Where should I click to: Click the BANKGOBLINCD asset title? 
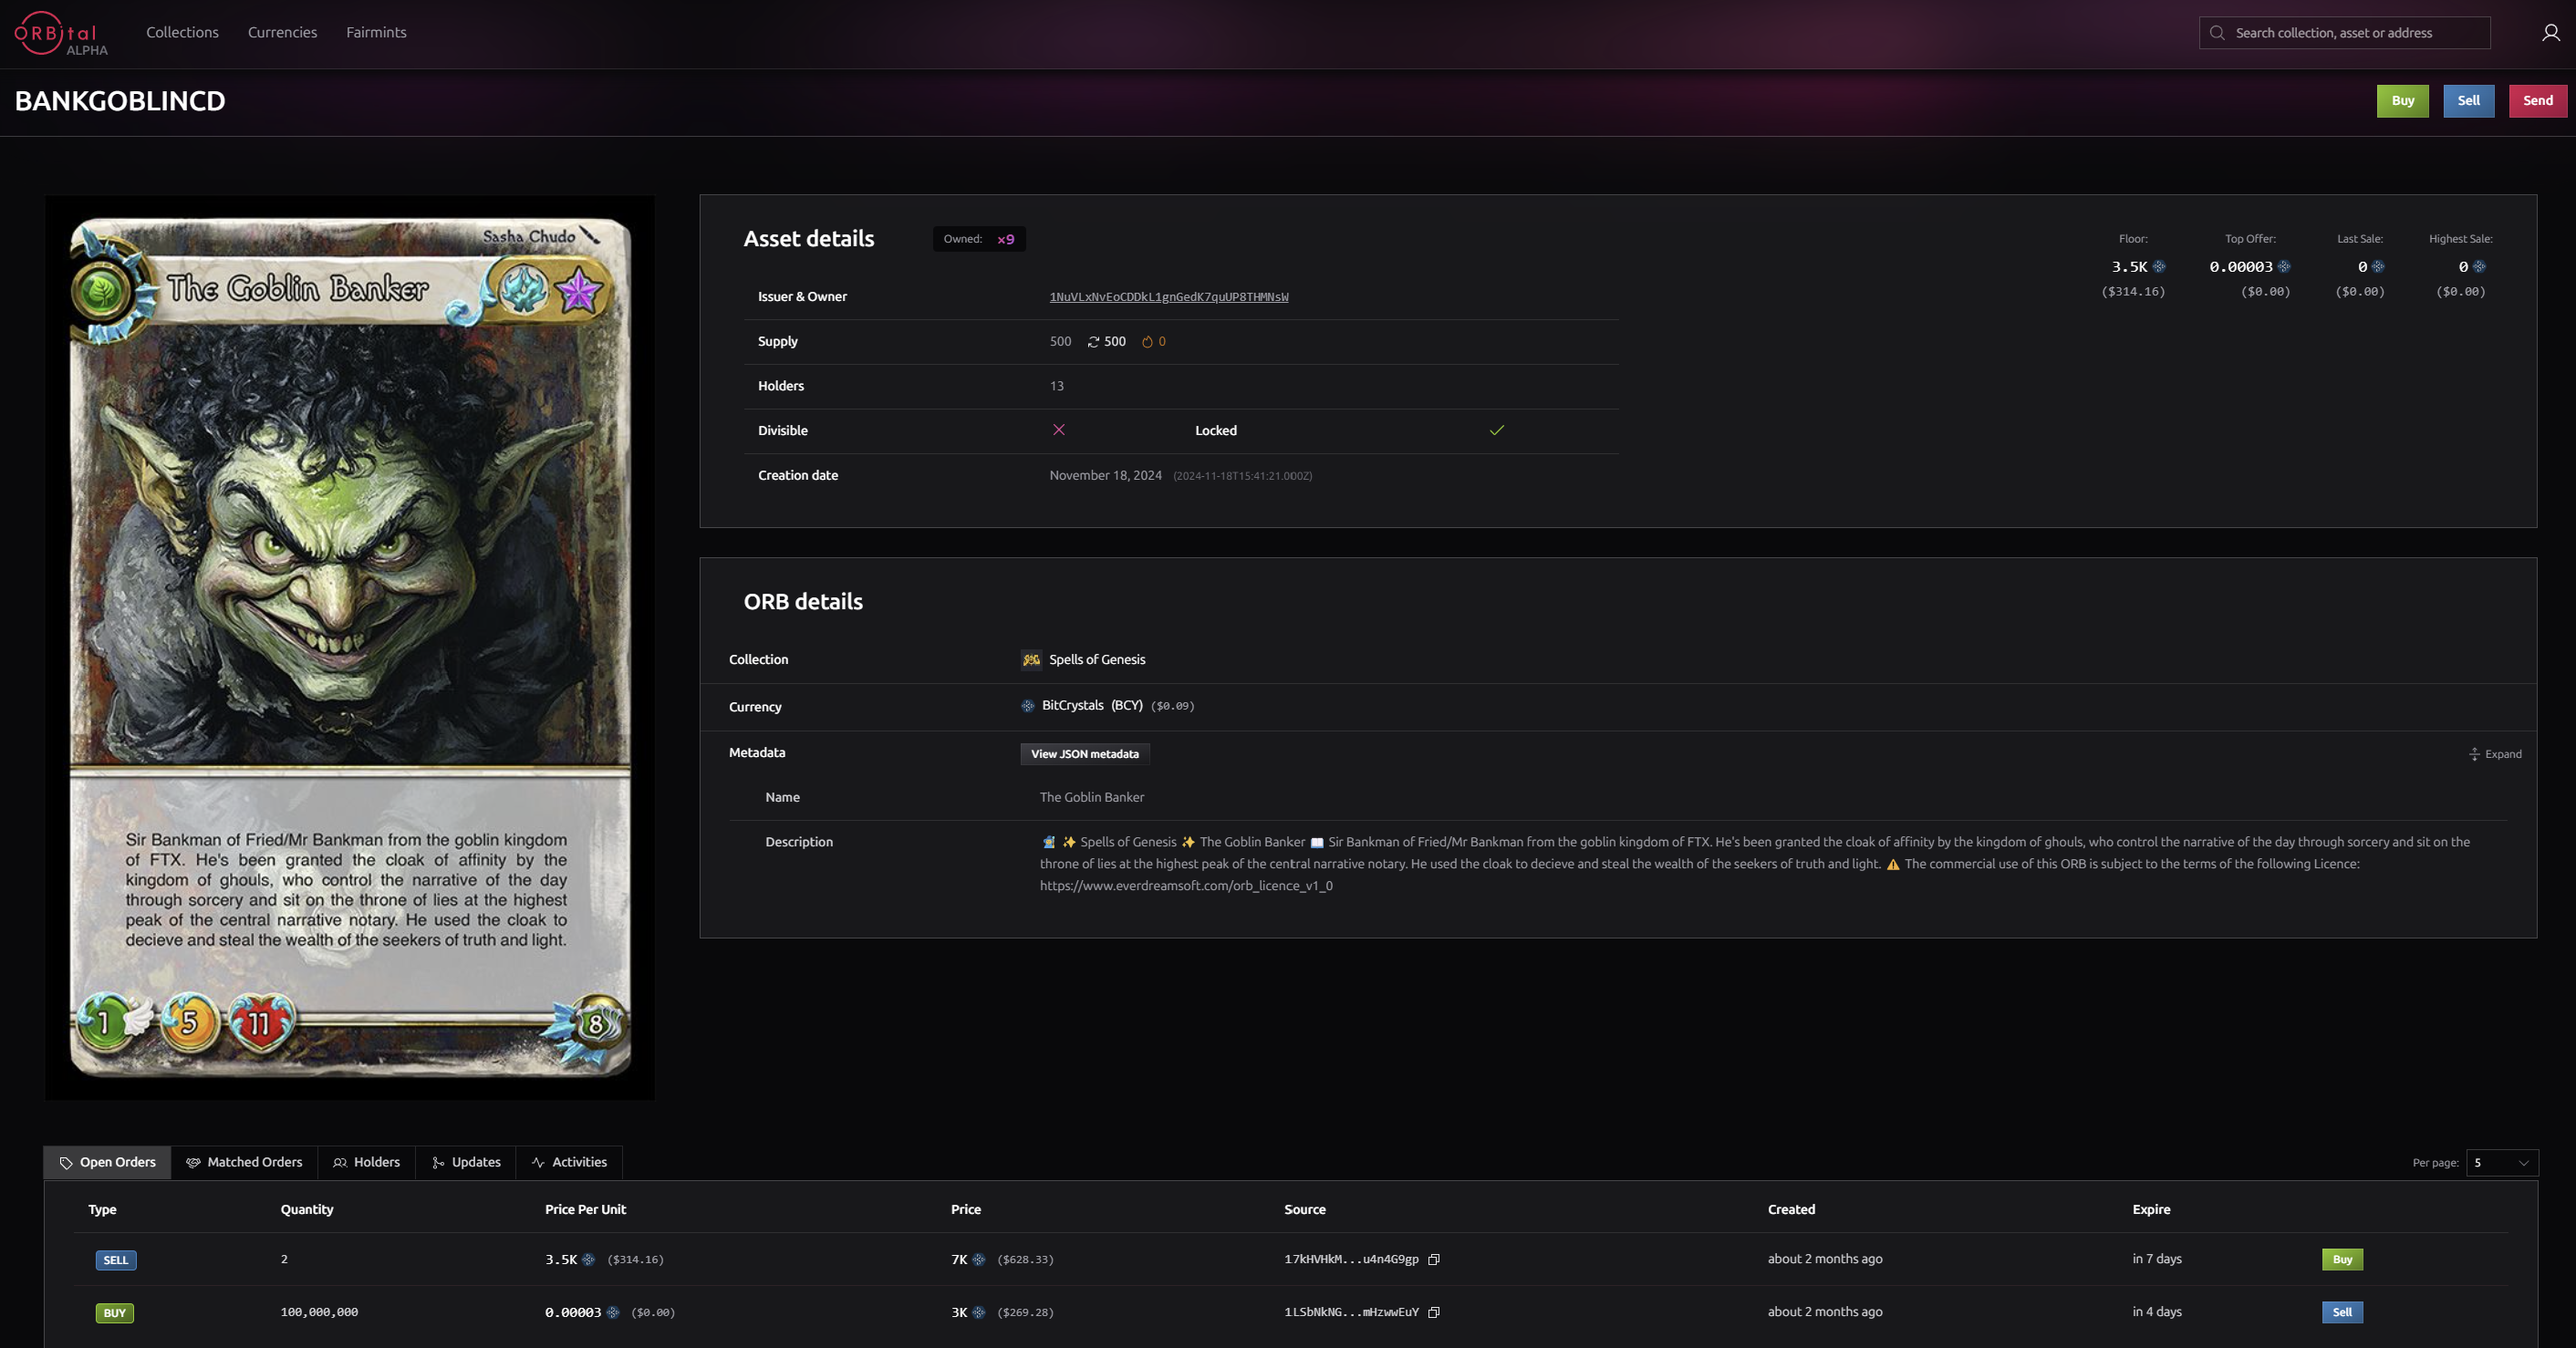point(120,101)
